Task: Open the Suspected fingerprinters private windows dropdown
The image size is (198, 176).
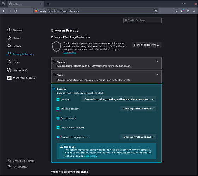Action: click(x=138, y=137)
